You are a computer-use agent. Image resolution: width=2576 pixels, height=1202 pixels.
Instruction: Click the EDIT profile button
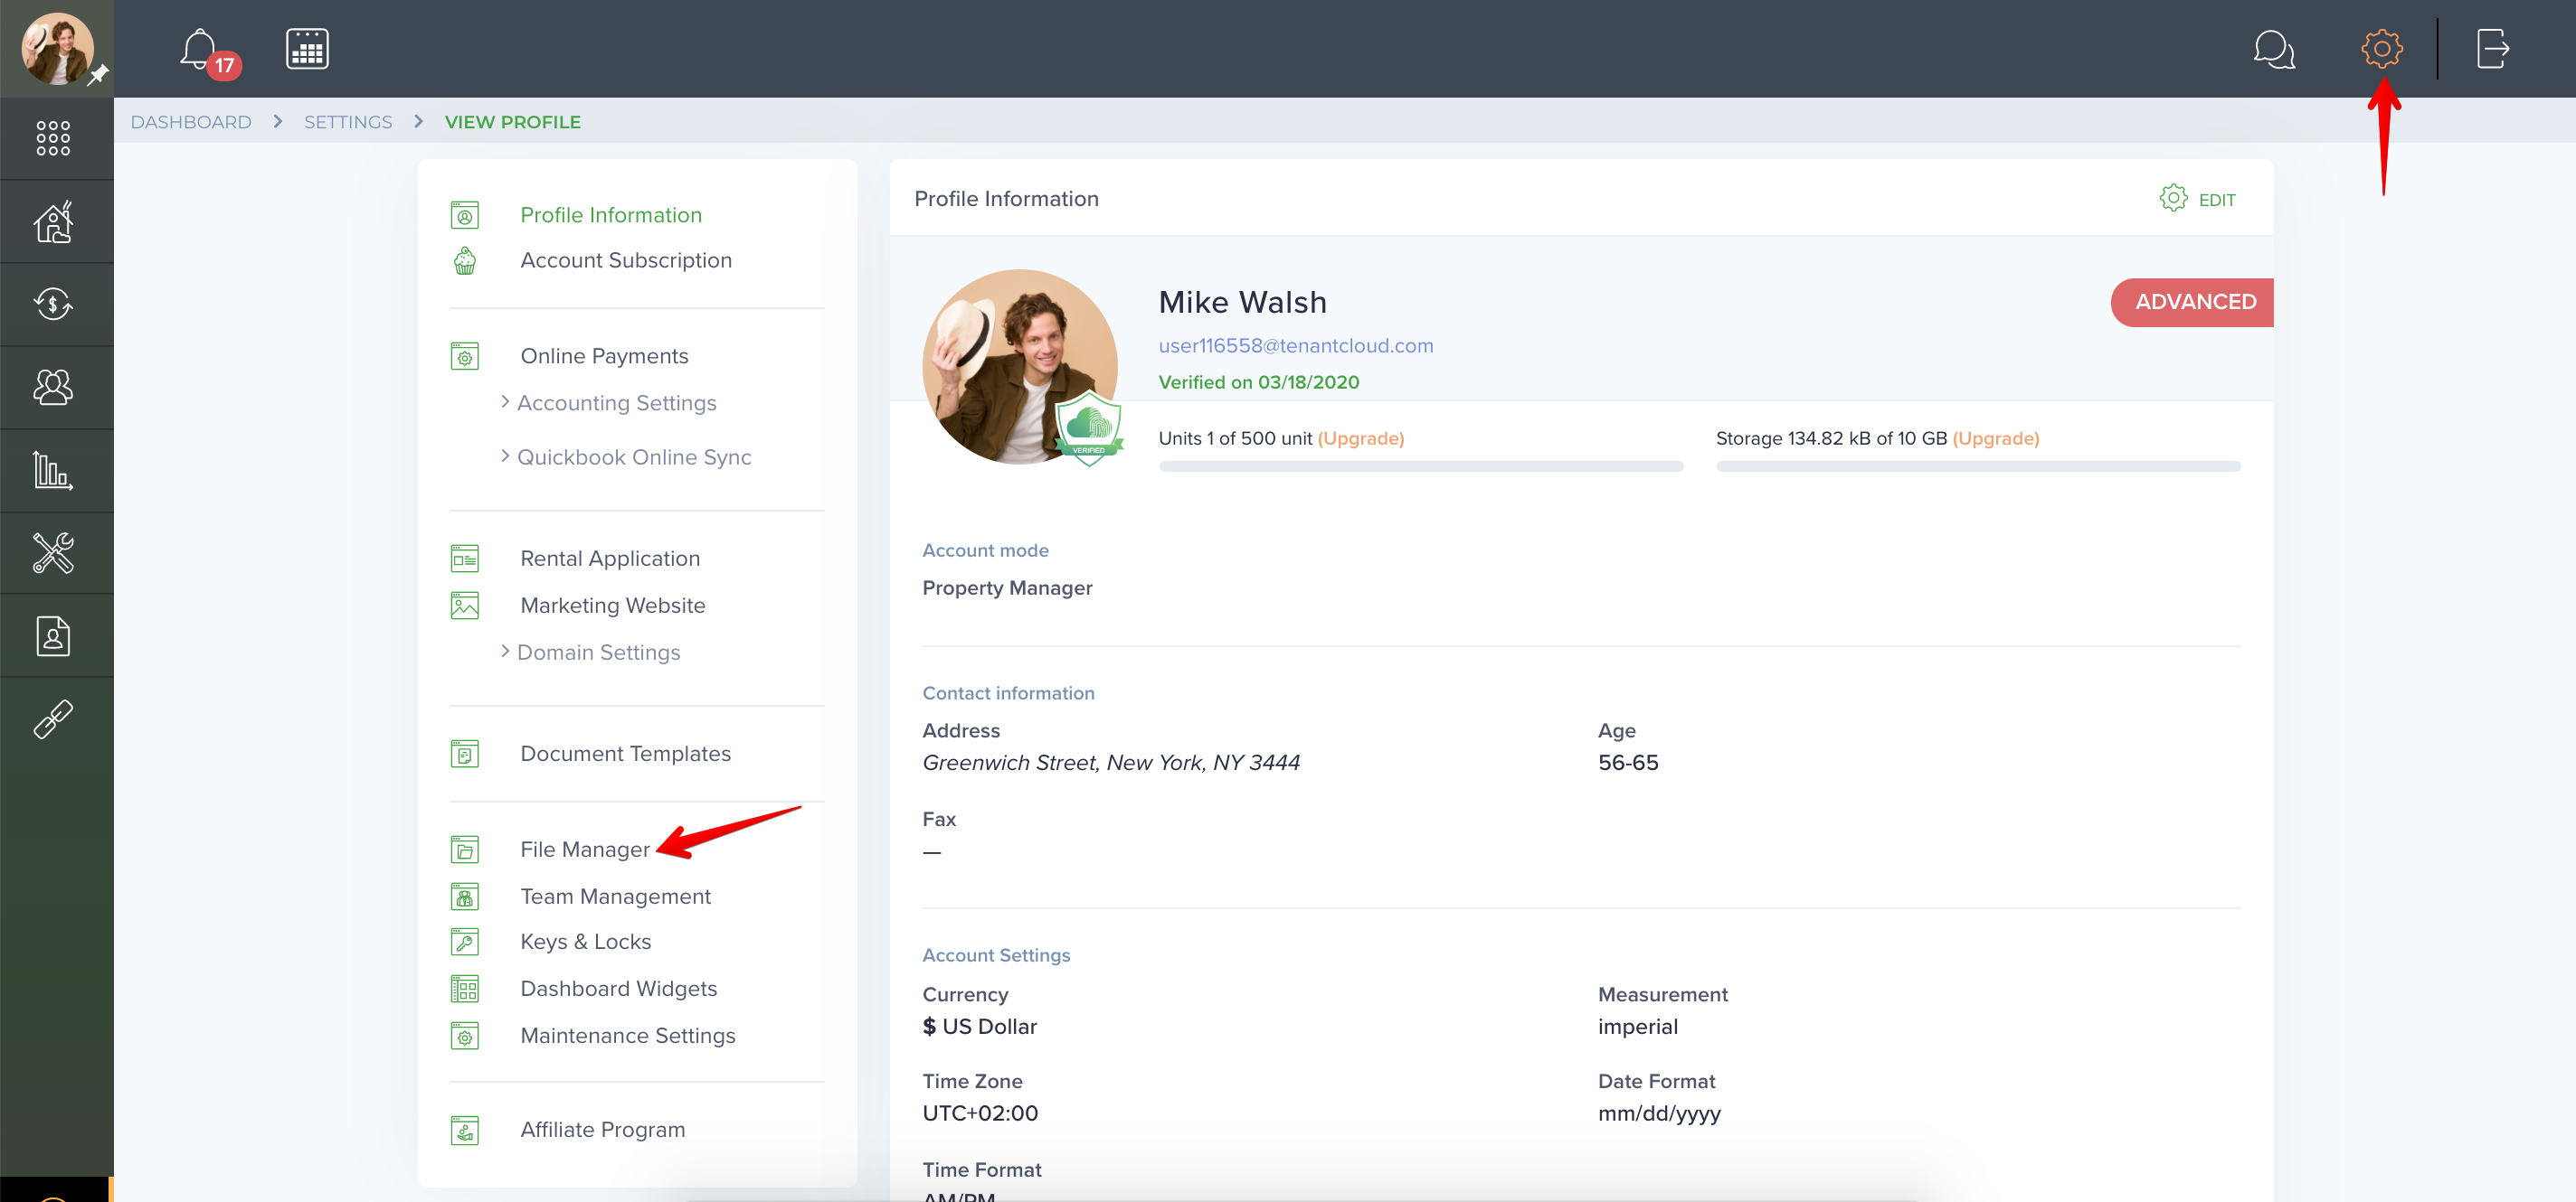pyautogui.click(x=2198, y=199)
